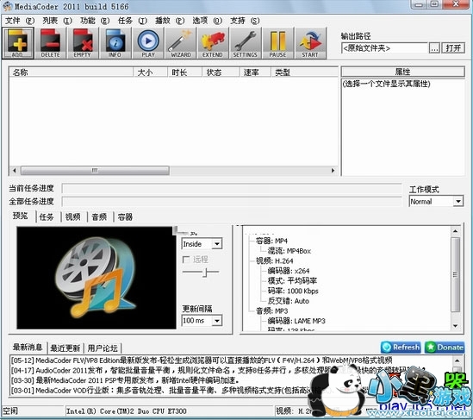Open the 任务 menu
This screenshot has width=473, height=420.
(x=133, y=21)
